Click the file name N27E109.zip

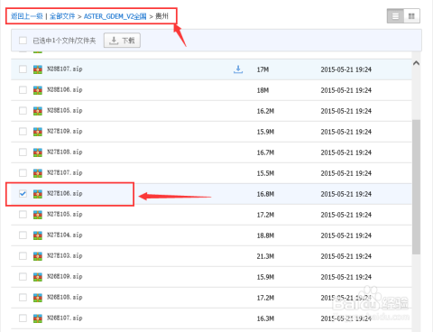click(65, 132)
